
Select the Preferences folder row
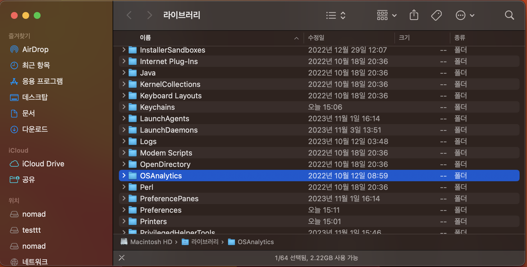pos(161,210)
